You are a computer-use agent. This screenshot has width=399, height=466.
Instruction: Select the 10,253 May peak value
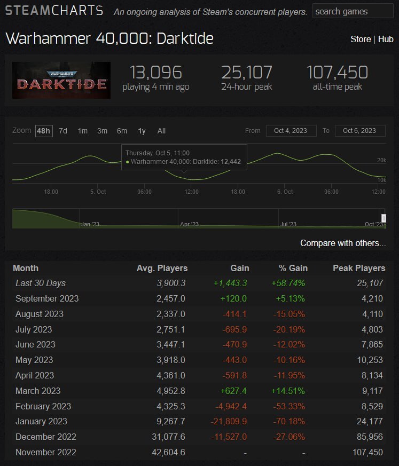[x=370, y=360]
